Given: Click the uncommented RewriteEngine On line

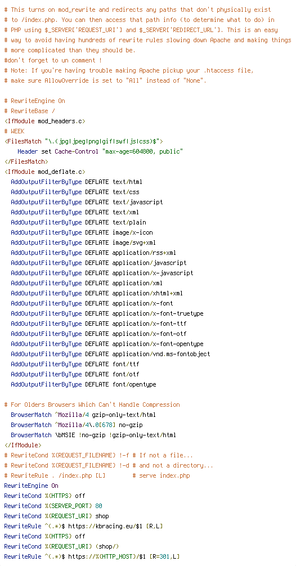Looking at the screenshot, I should coord(31,486).
